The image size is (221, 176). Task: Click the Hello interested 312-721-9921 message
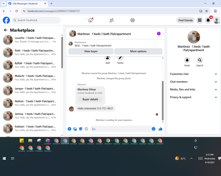(x=95, y=109)
